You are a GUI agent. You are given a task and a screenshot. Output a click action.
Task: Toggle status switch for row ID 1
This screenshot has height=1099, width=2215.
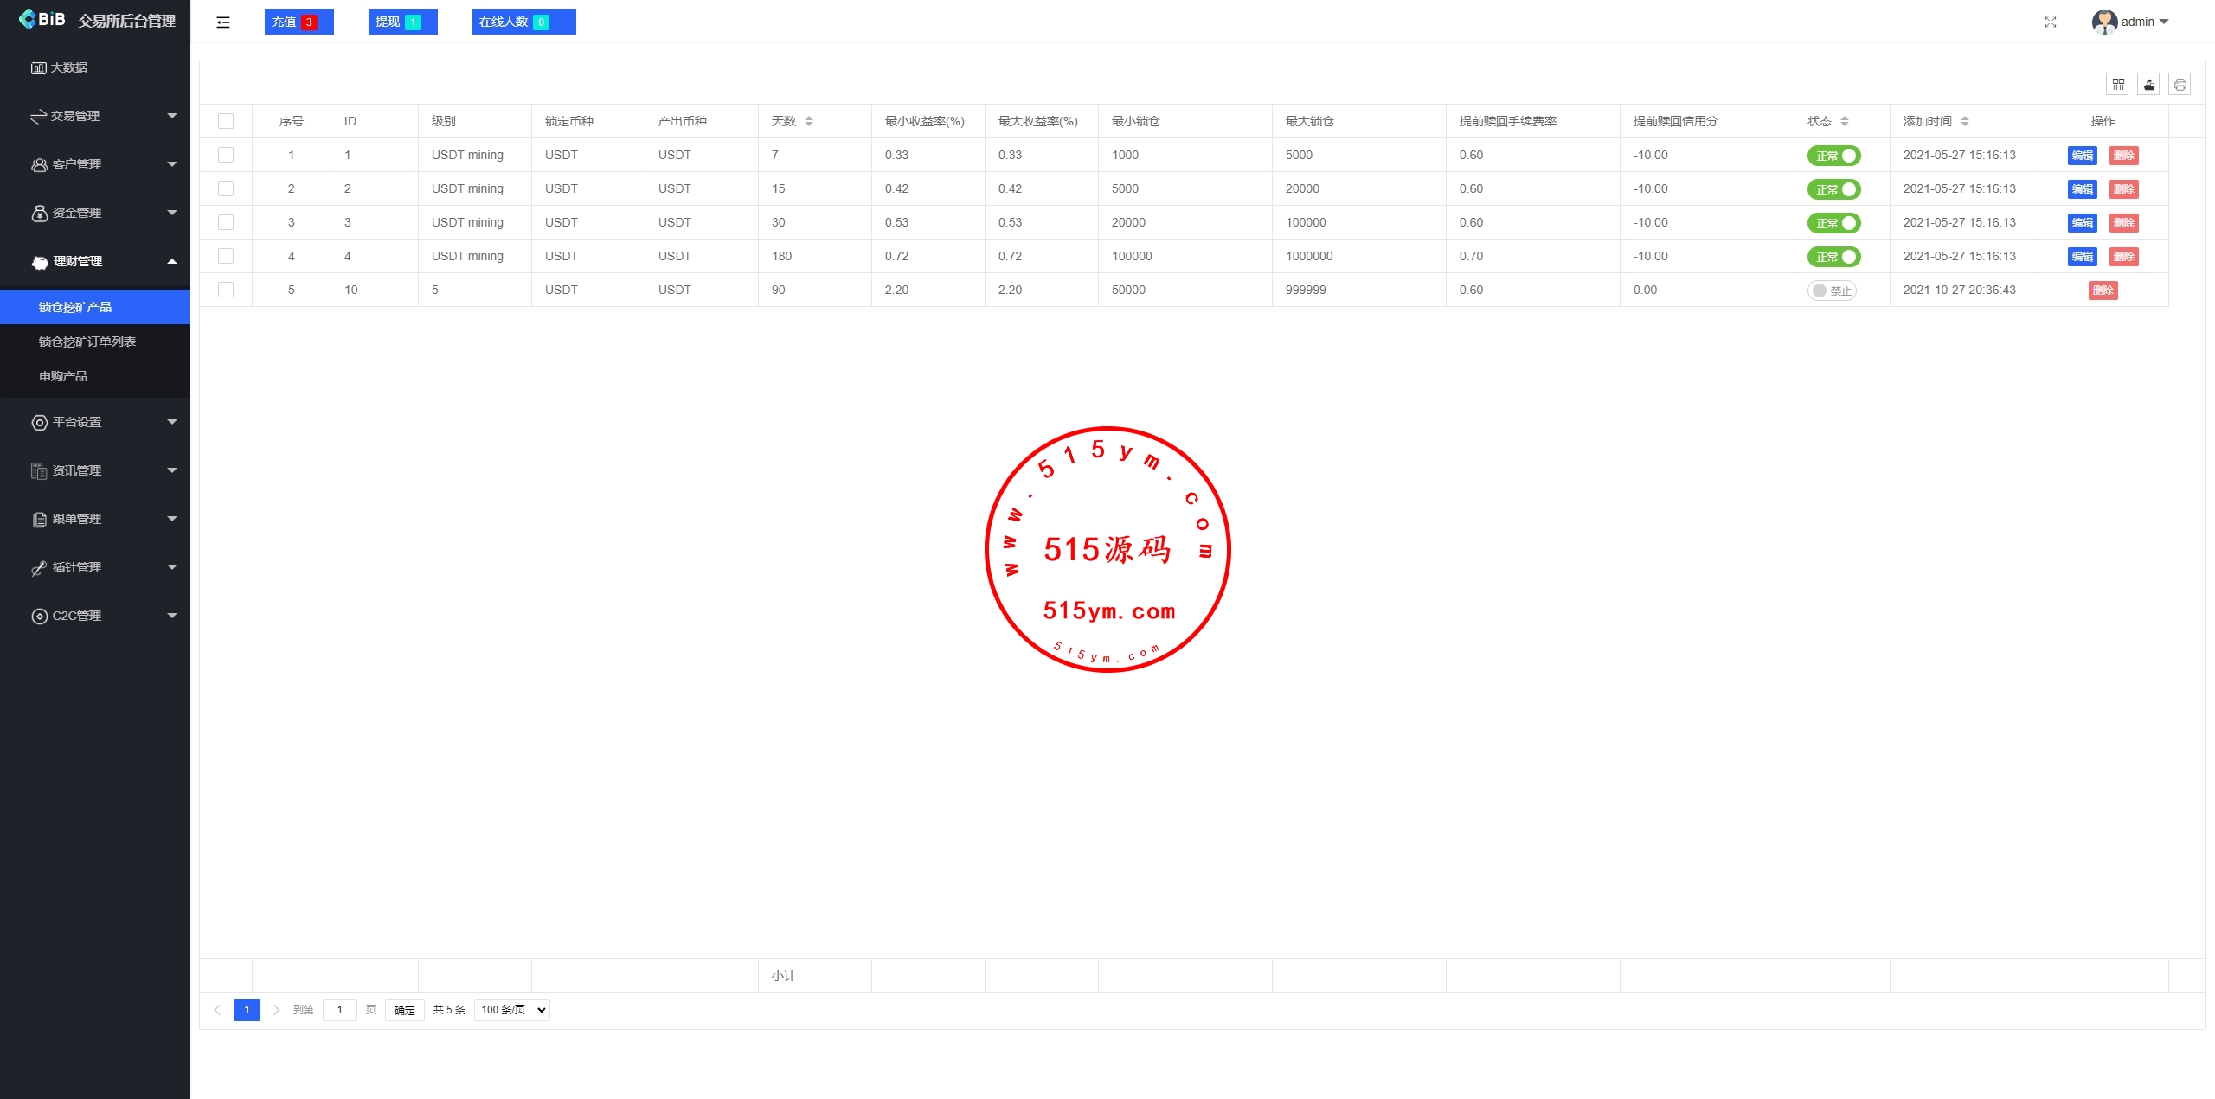point(1833,156)
